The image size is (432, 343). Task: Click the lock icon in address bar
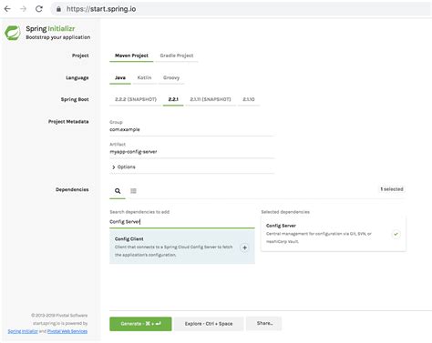58,9
